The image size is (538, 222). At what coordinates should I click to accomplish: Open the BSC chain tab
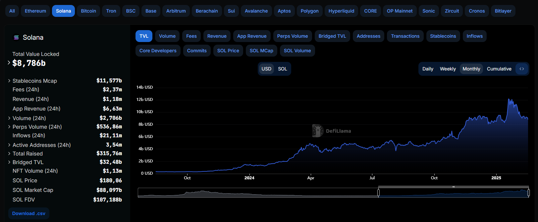tap(131, 11)
